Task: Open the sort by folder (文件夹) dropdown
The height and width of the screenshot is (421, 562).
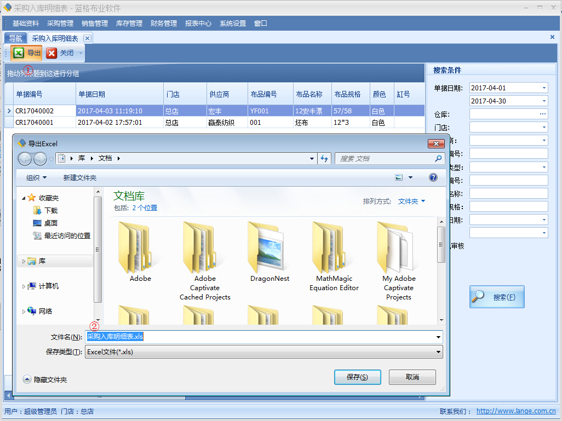Action: coord(411,201)
